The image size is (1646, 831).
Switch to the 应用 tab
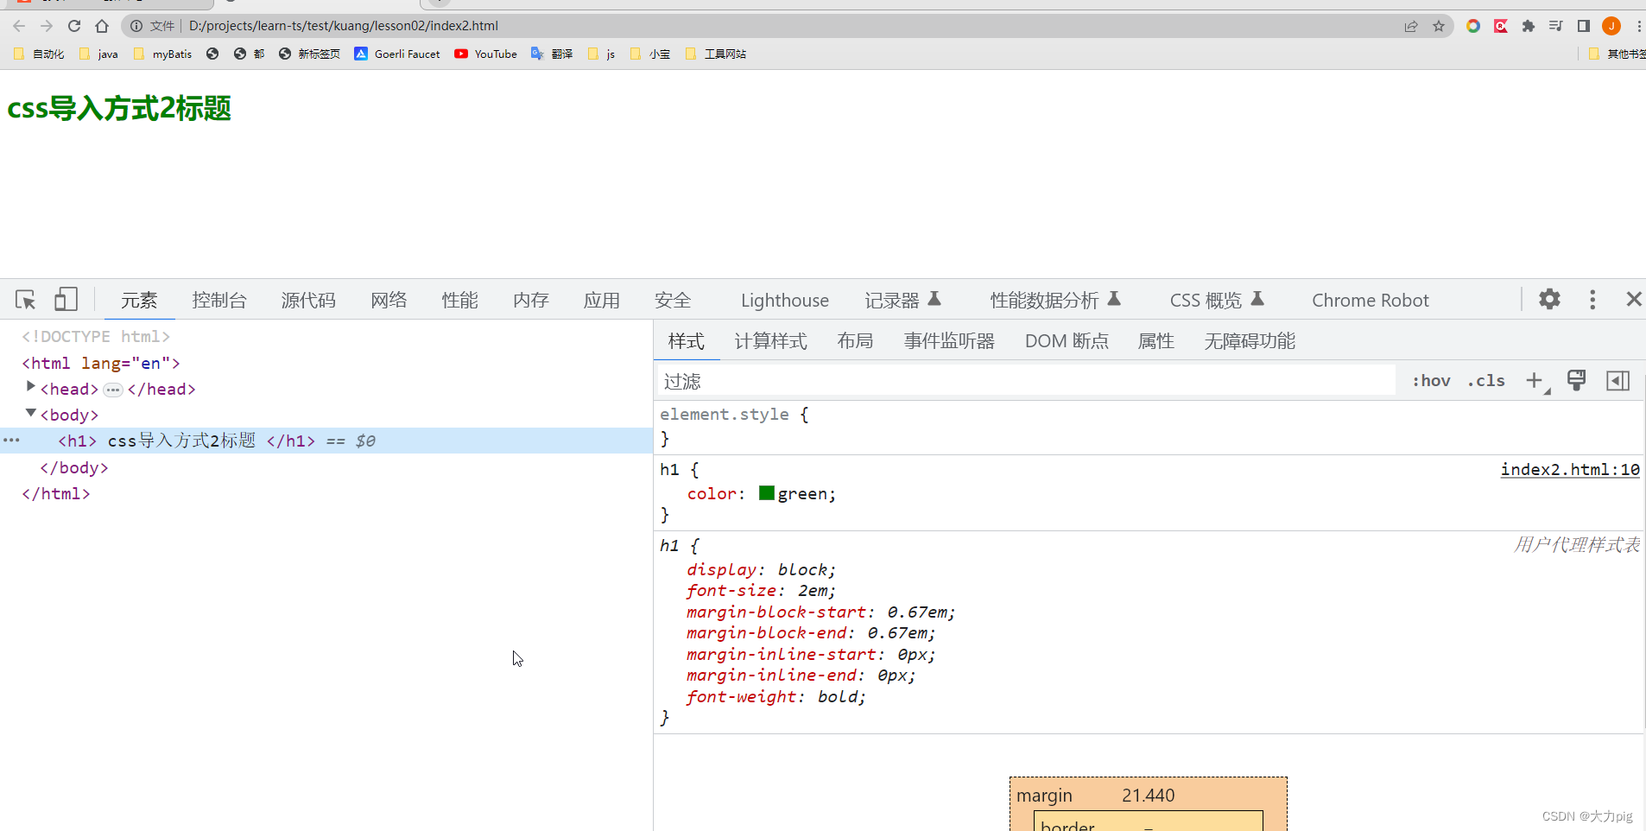601,300
